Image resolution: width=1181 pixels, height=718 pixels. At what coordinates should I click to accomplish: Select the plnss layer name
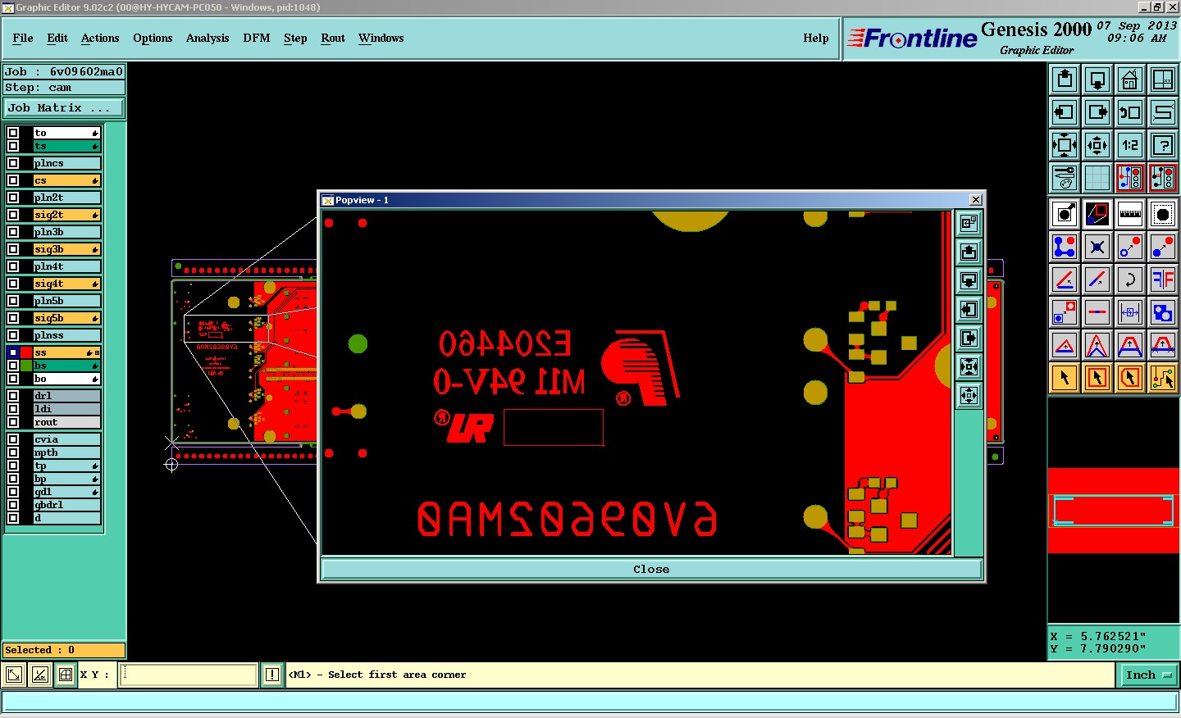coord(66,335)
